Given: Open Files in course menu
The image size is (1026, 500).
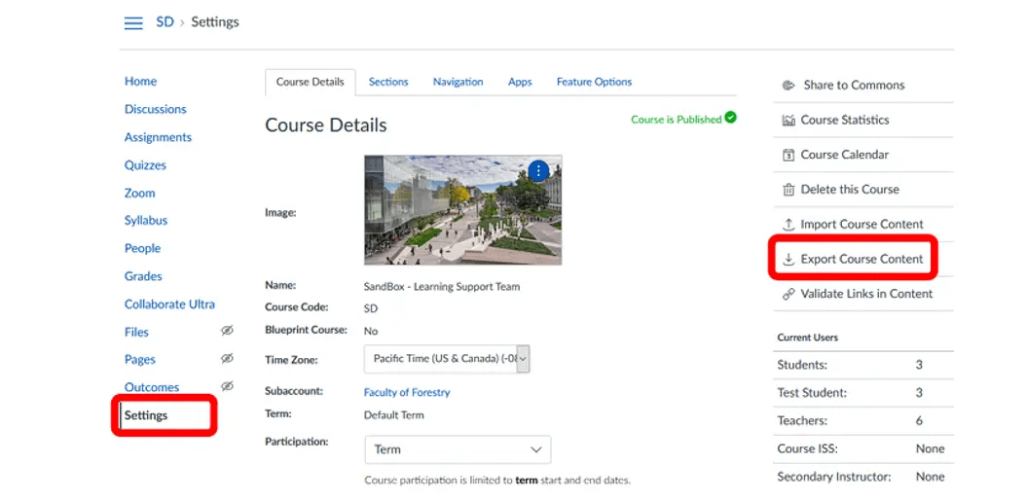Looking at the screenshot, I should click(136, 332).
